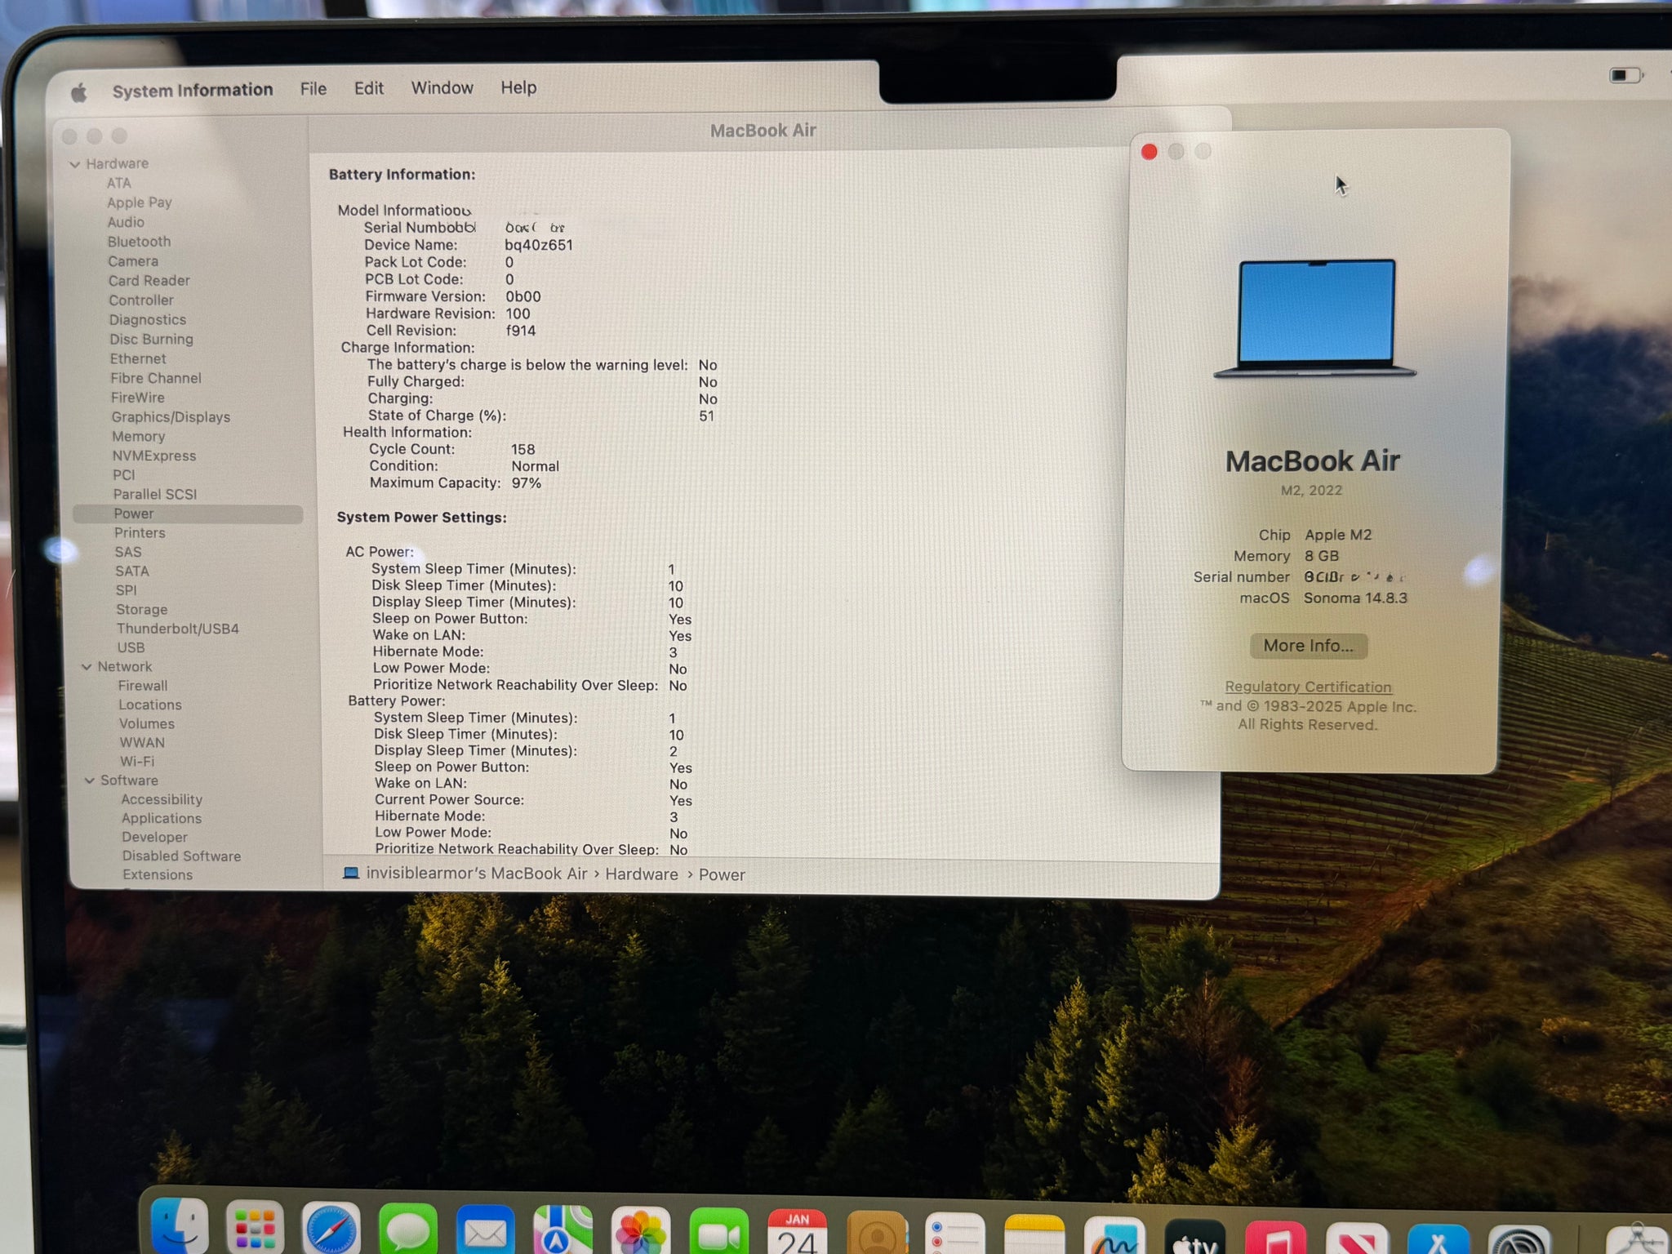Viewport: 1672px width, 1254px height.
Task: Collapse the Network section in sidebar
Action: [87, 667]
